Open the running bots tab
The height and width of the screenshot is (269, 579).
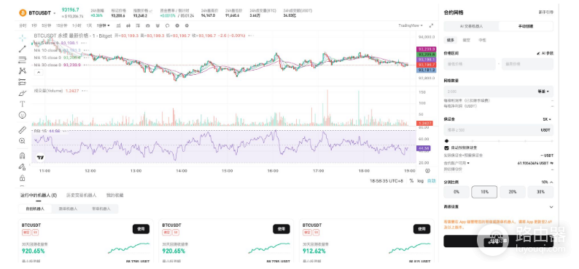pos(39,196)
